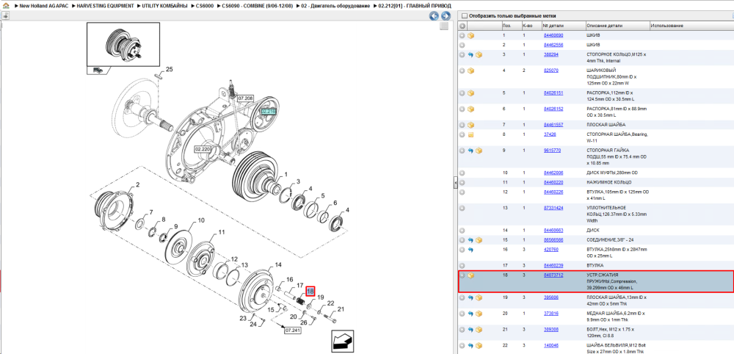Sort by 'К-во' column header
734x354 pixels.
(x=531, y=26)
